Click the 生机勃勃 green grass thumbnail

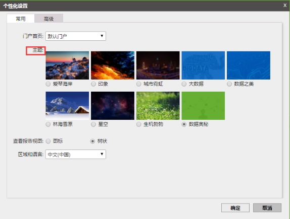coord(158,106)
